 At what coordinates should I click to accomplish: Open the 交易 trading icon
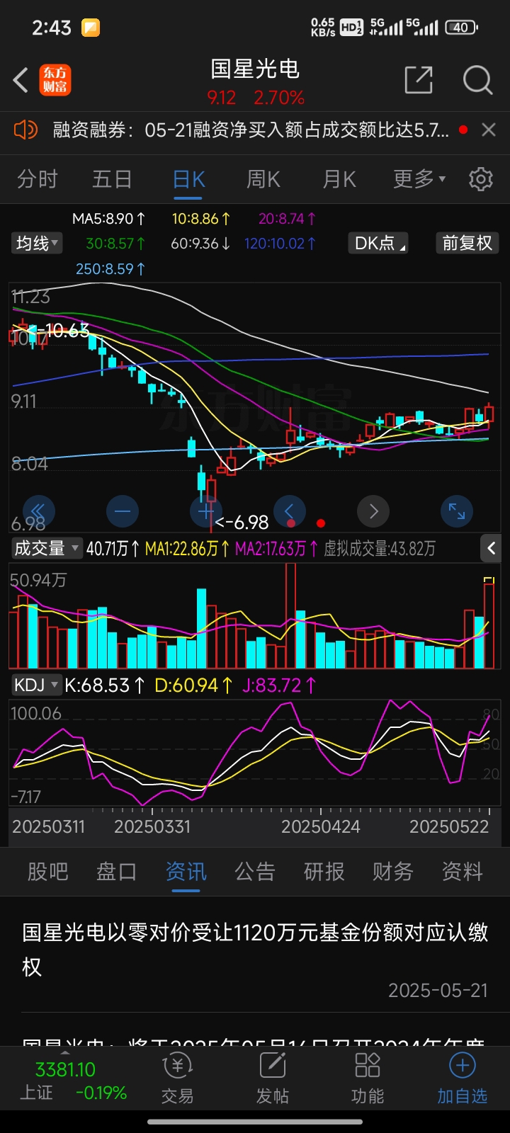(x=177, y=1078)
